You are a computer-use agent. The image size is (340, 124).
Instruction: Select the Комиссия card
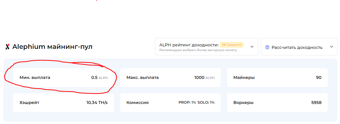coord(170,103)
